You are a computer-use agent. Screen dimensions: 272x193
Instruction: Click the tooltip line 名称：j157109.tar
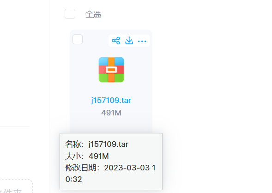pos(97,144)
